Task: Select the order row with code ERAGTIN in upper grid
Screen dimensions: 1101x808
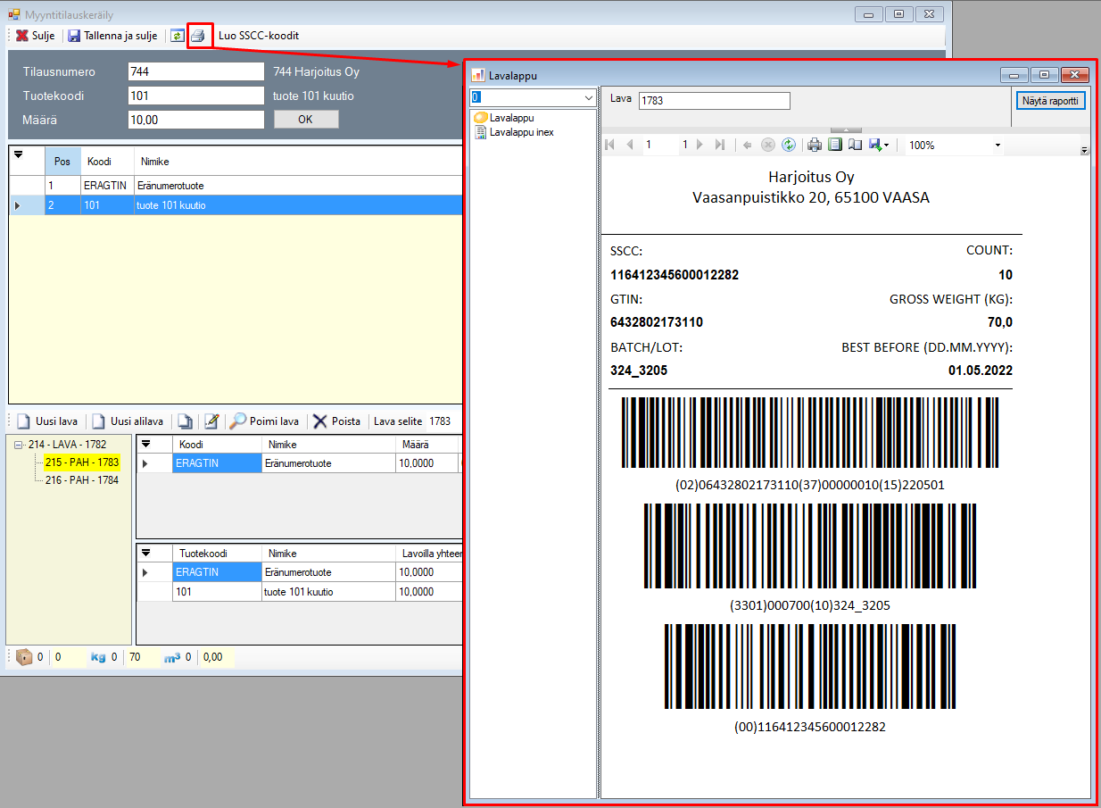Action: (x=236, y=186)
